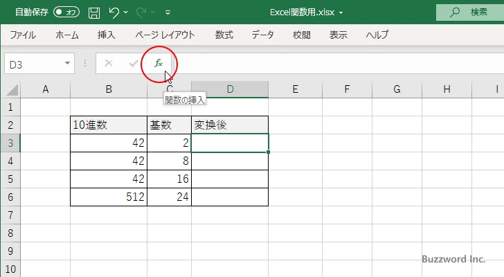This screenshot has width=504, height=277.
Task: Switch to the 数式 tab
Action: coord(224,35)
